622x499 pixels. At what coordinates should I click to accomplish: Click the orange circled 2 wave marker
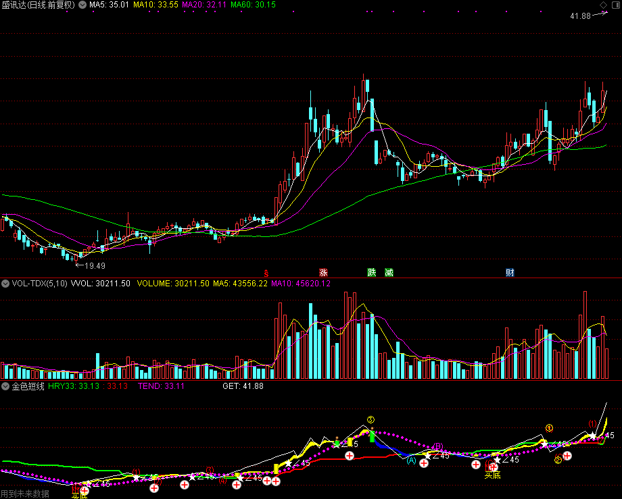click(x=558, y=460)
